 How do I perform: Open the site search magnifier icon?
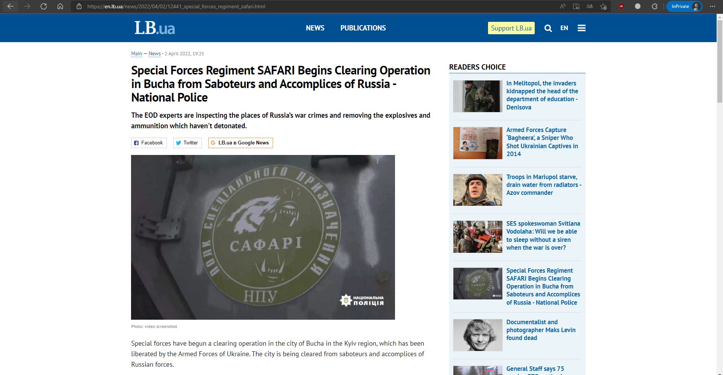click(548, 28)
